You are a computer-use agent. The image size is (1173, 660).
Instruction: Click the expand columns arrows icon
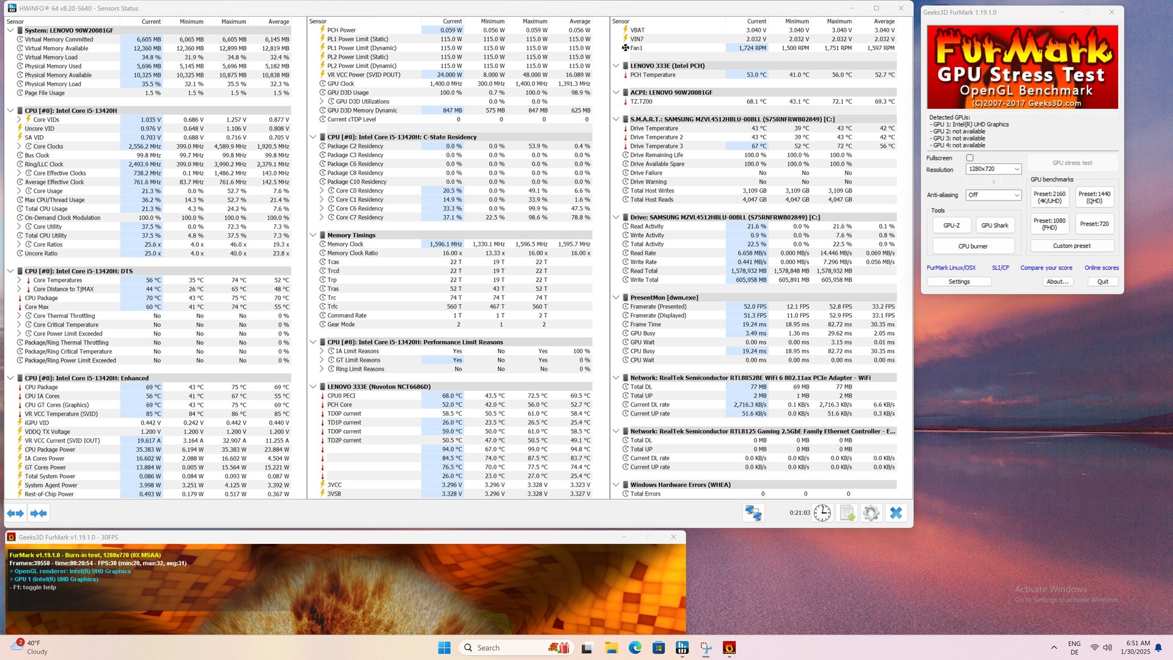pos(15,513)
